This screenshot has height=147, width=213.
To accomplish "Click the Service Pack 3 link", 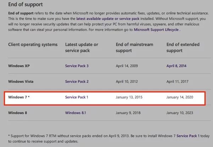I will (77, 66).
